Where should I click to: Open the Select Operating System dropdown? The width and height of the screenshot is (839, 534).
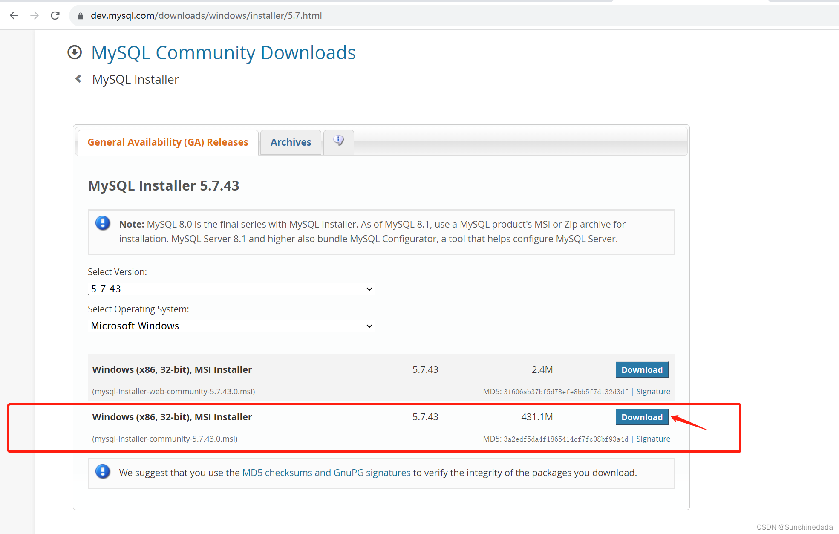tap(231, 326)
